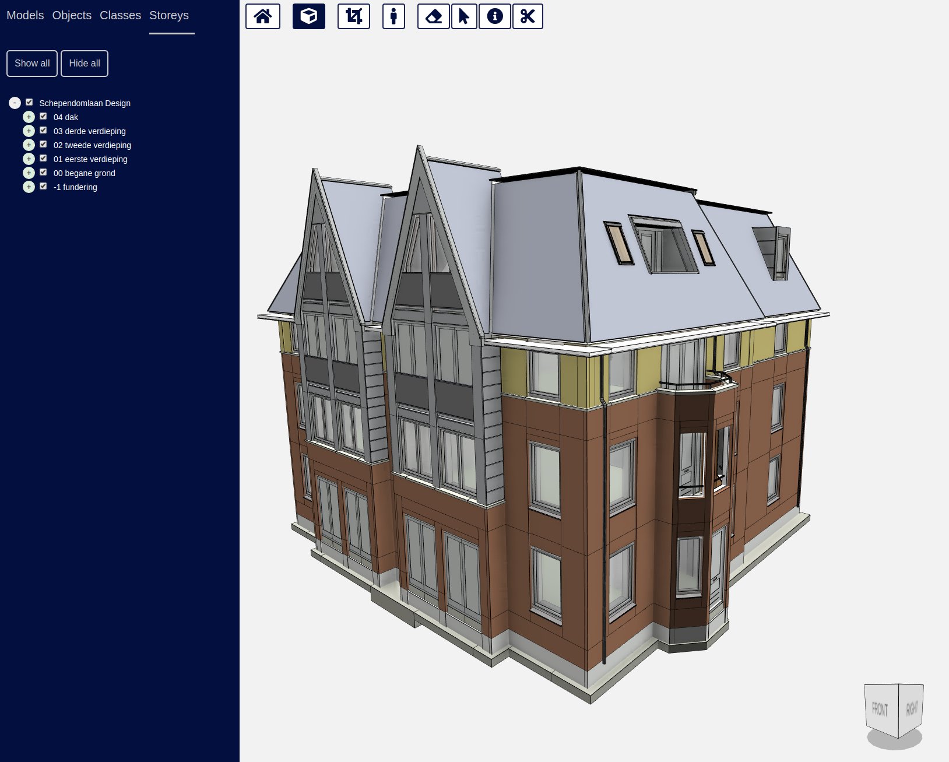Image resolution: width=949 pixels, height=762 pixels.
Task: Switch to the Models tab
Action: click(25, 15)
